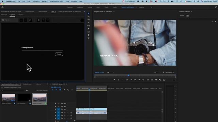Click the Edit tab in Essential Graphics
Viewport: 218px width, 122px height.
[188, 16]
